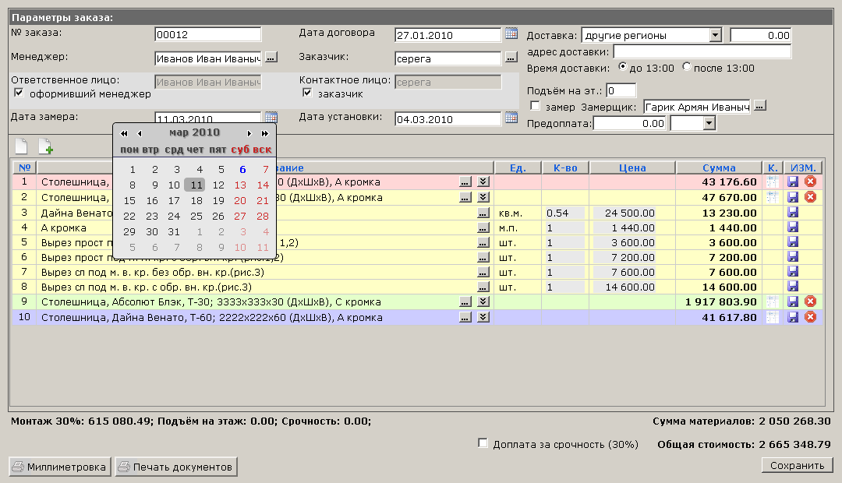Click the Подъём на эт. input field

tap(621, 90)
